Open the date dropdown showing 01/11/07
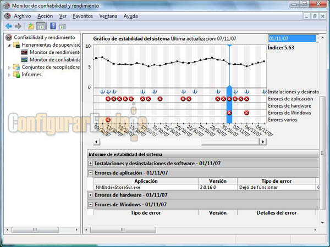Screen dimensions: 330x247 [x=318, y=38]
